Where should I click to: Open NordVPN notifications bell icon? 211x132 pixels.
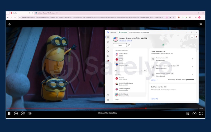(x=196, y=37)
